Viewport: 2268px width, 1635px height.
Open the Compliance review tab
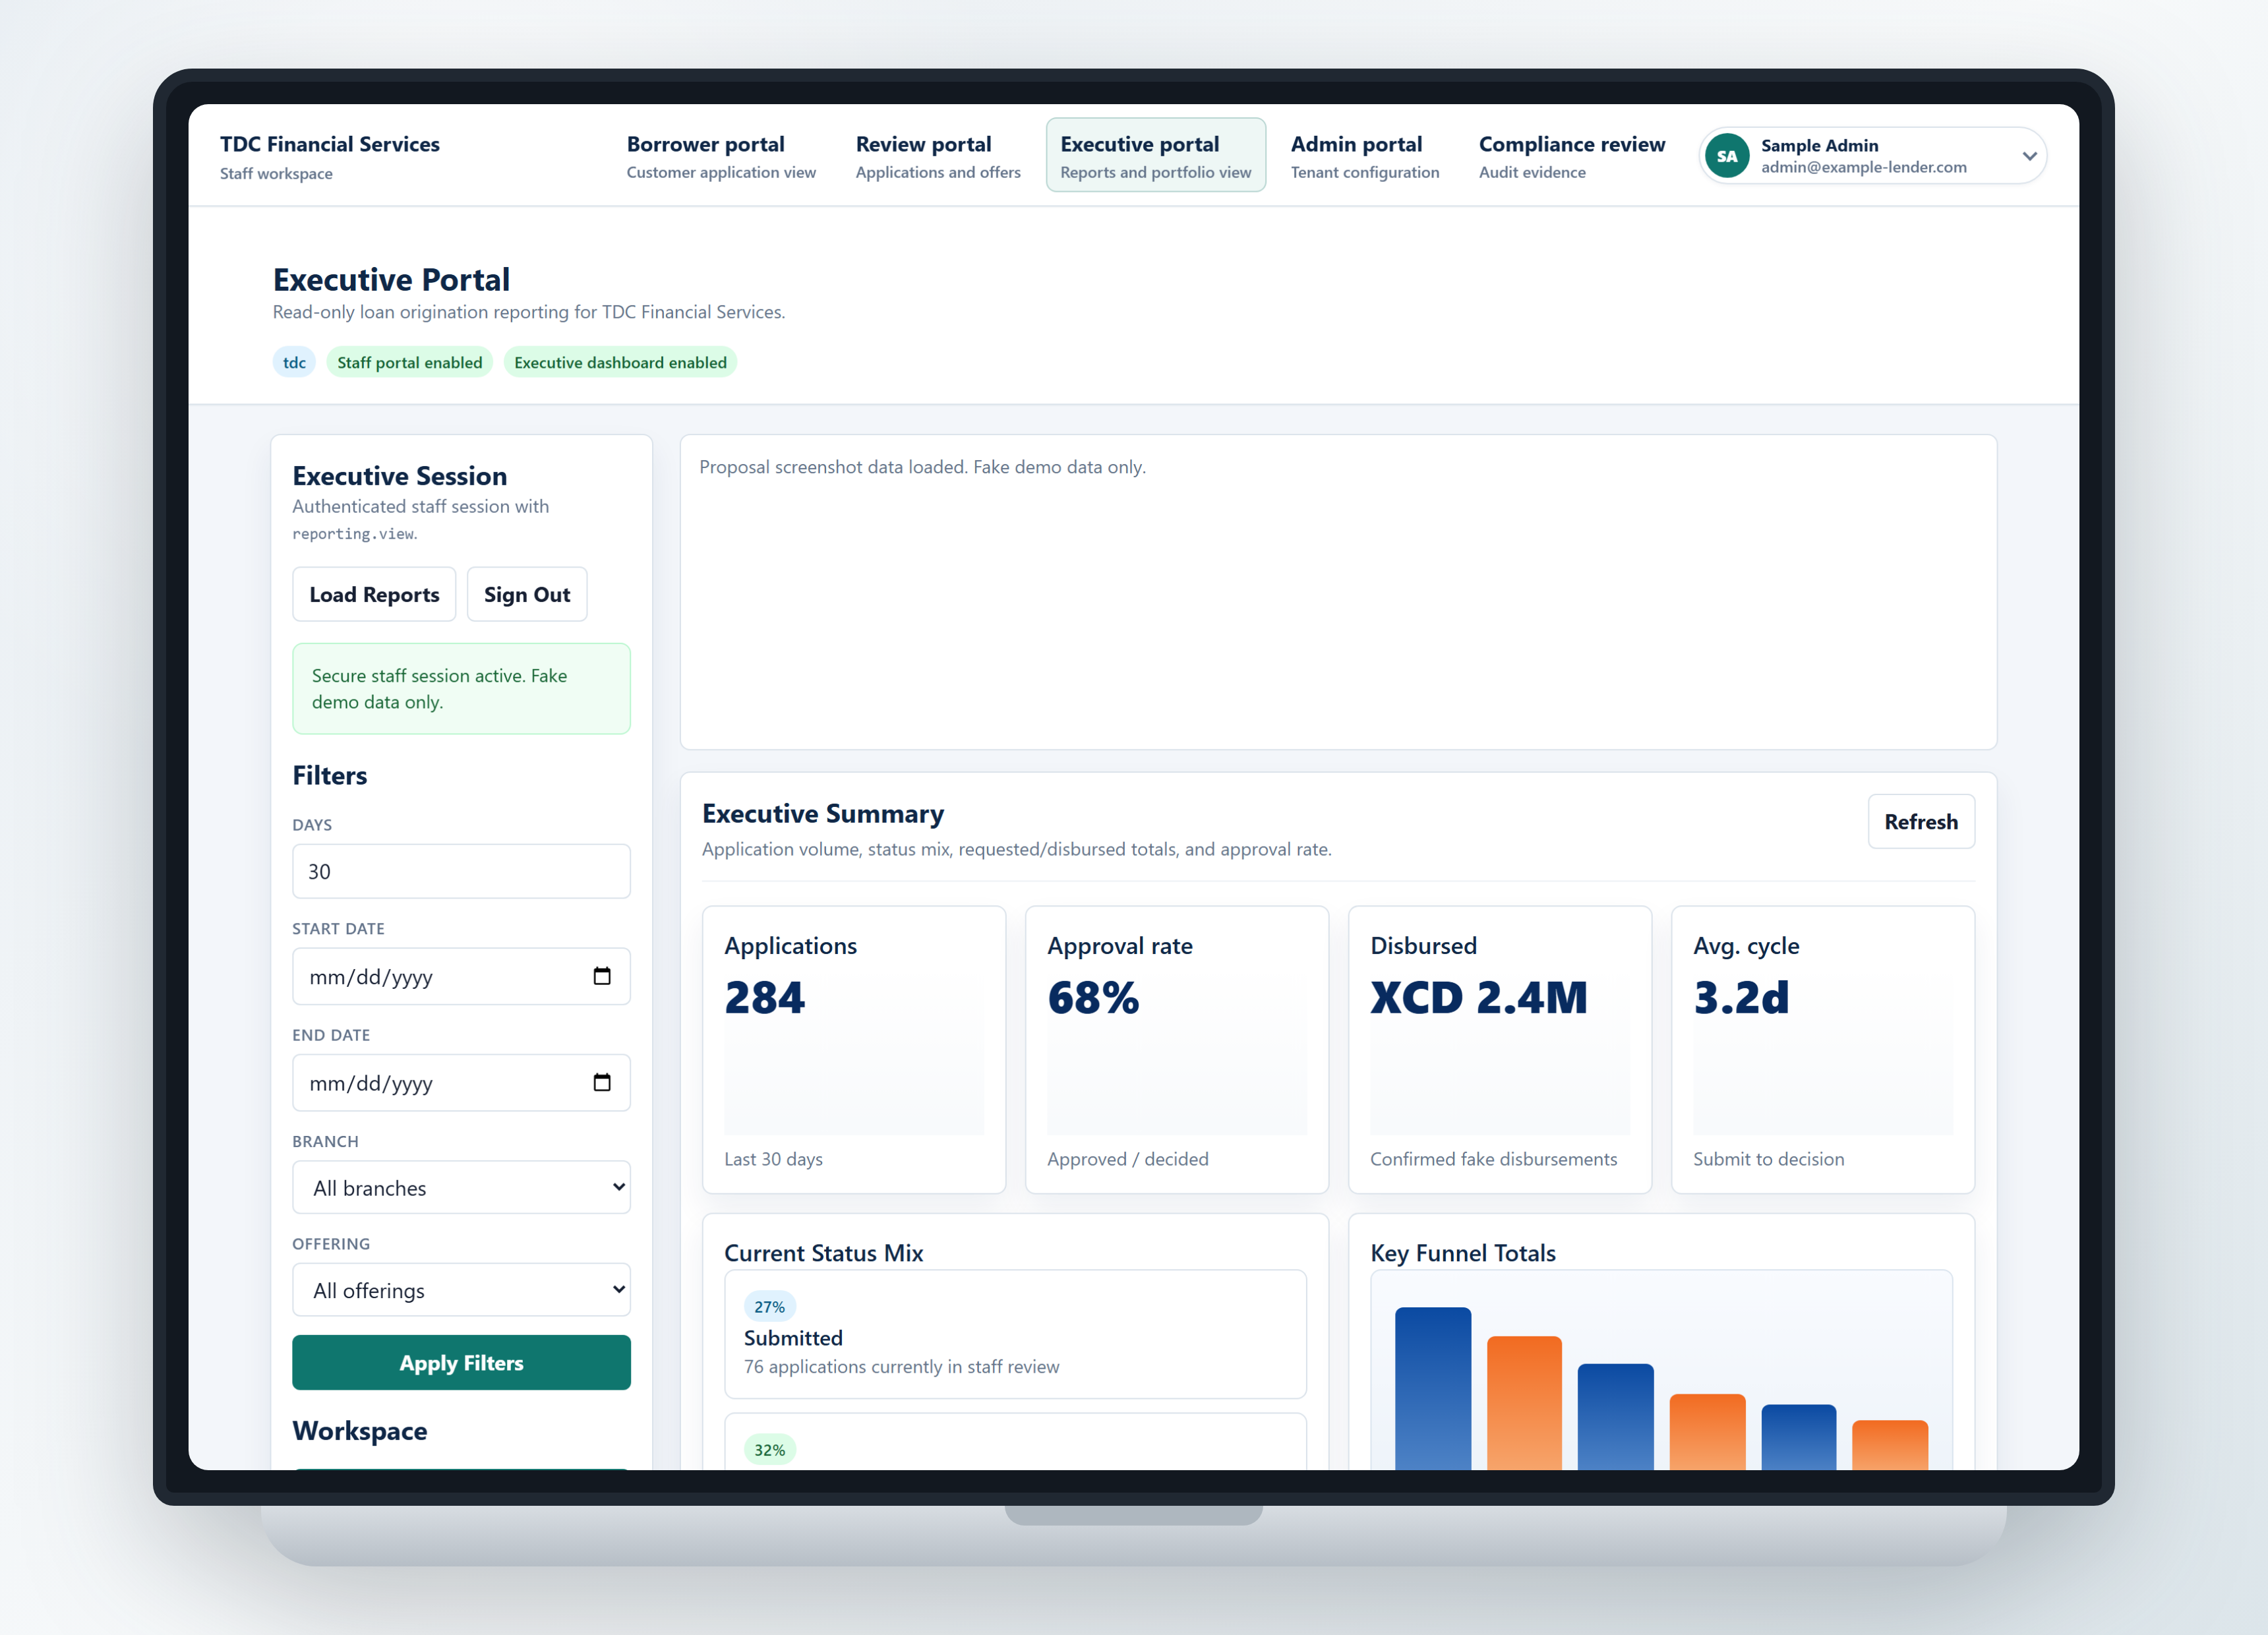tap(1572, 156)
